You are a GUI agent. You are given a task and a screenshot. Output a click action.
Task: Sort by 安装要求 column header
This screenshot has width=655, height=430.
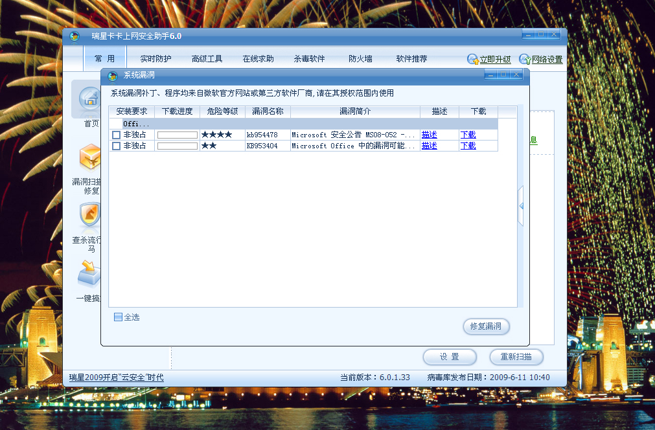click(x=132, y=111)
